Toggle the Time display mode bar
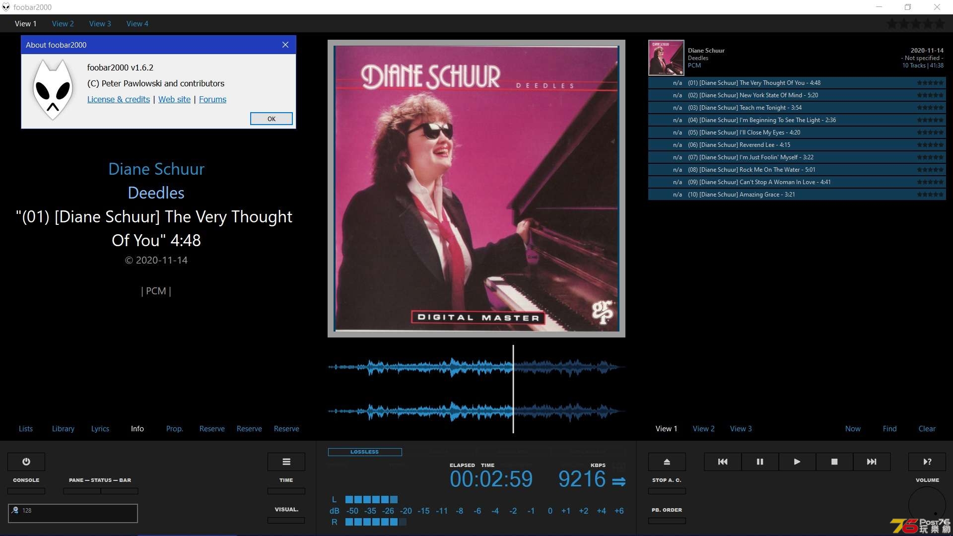Viewport: 953px width, 536px height. tap(286, 491)
